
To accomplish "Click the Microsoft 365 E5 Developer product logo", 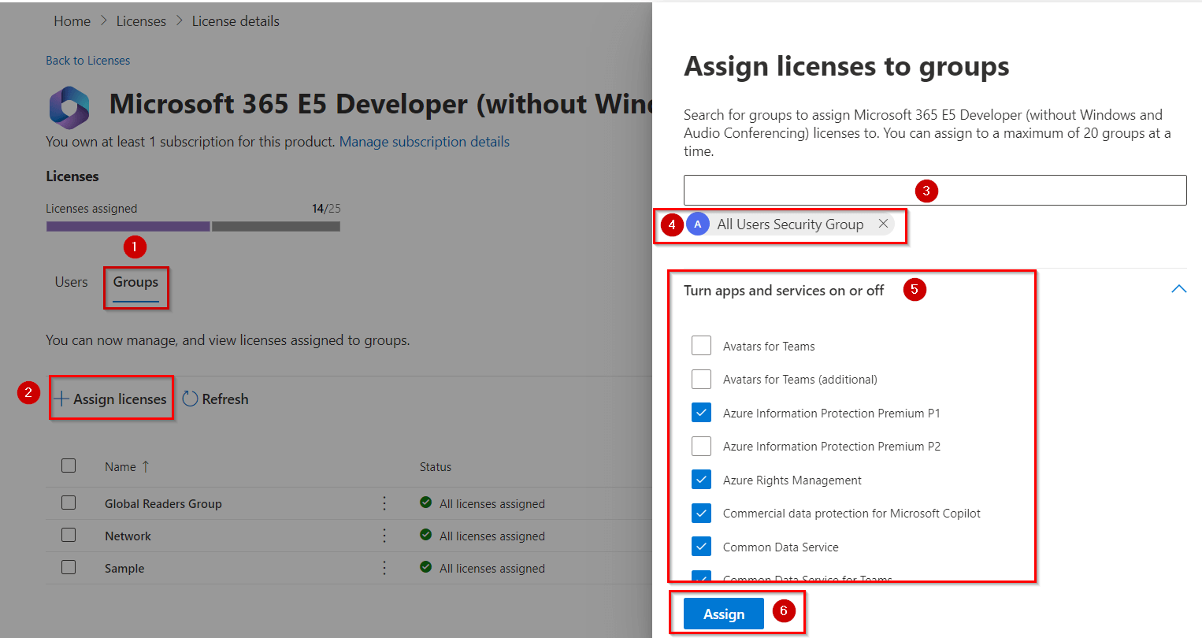I will coord(69,107).
